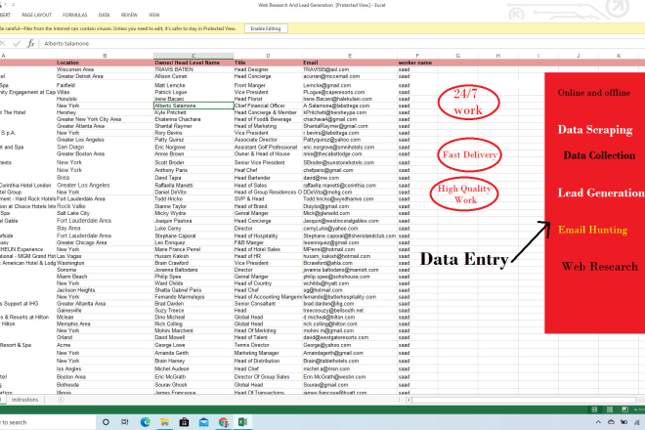This screenshot has height=430, width=645.
Task: Click the horizontal scrollbar track
Action: [525, 400]
